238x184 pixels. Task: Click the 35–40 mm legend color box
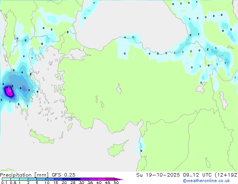[93, 179]
